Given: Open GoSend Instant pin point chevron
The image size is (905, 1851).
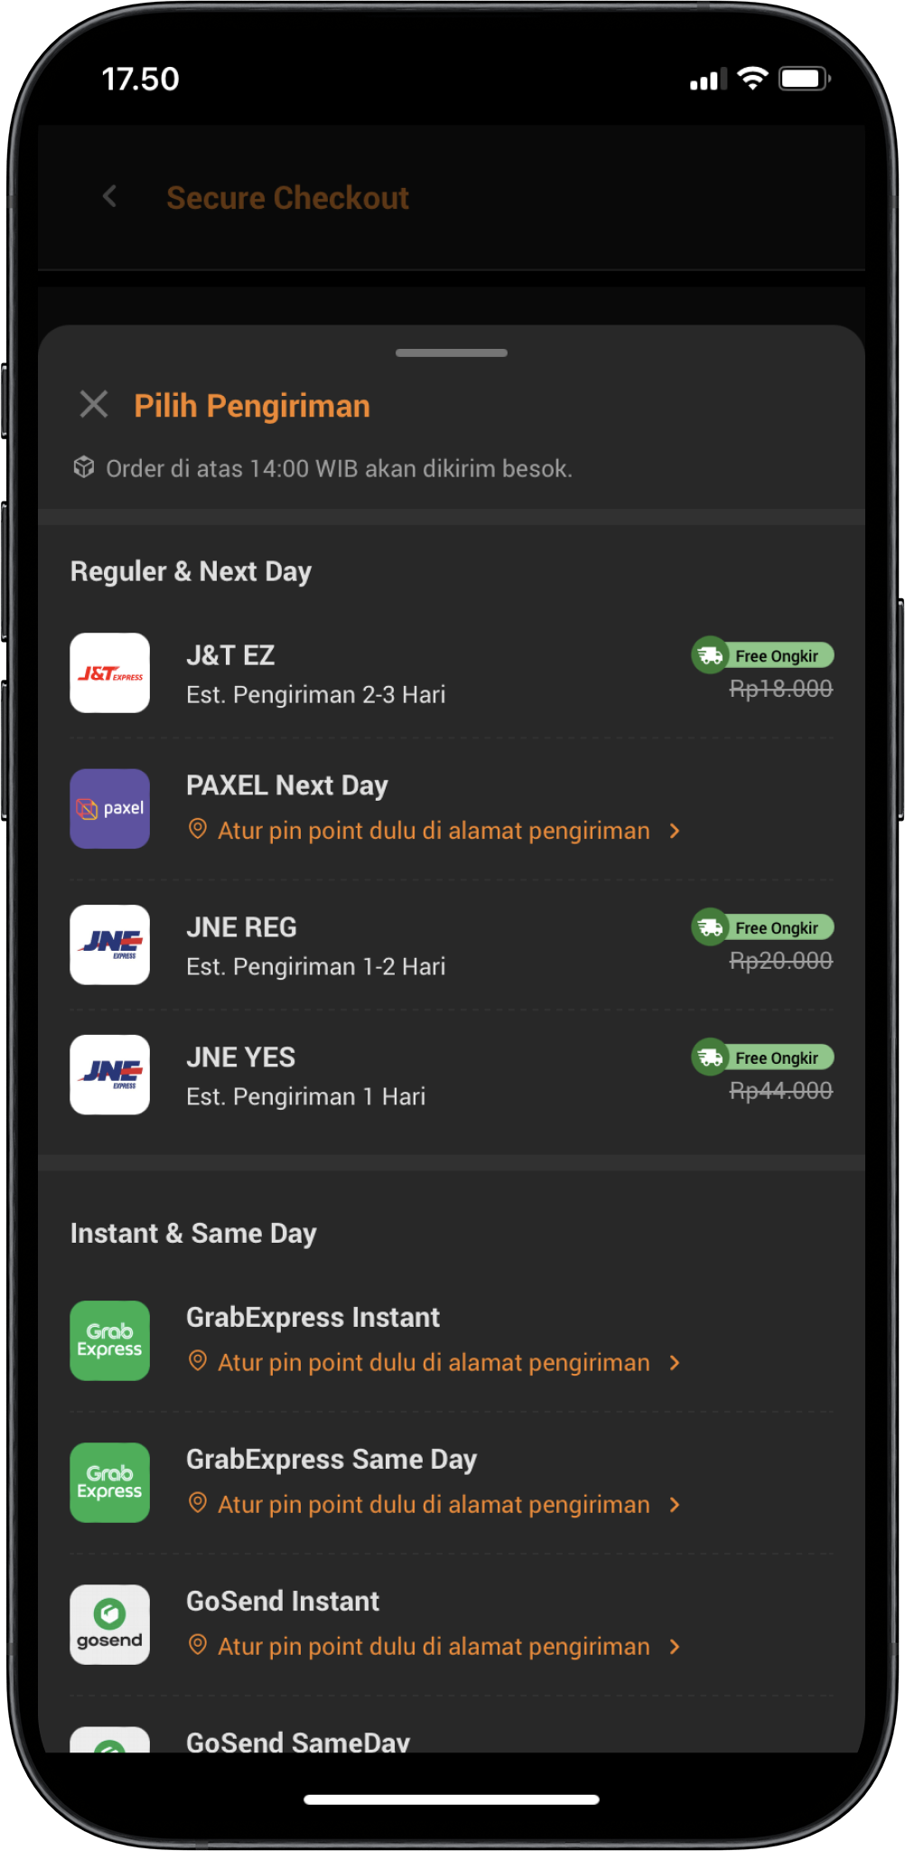Looking at the screenshot, I should click(675, 1646).
